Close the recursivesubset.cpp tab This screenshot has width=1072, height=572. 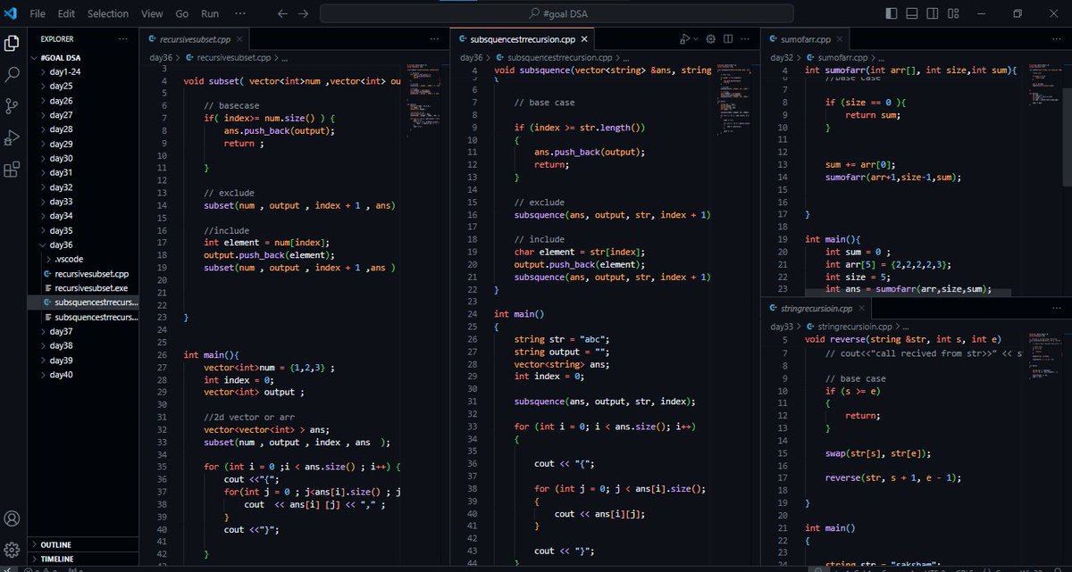click(x=239, y=39)
